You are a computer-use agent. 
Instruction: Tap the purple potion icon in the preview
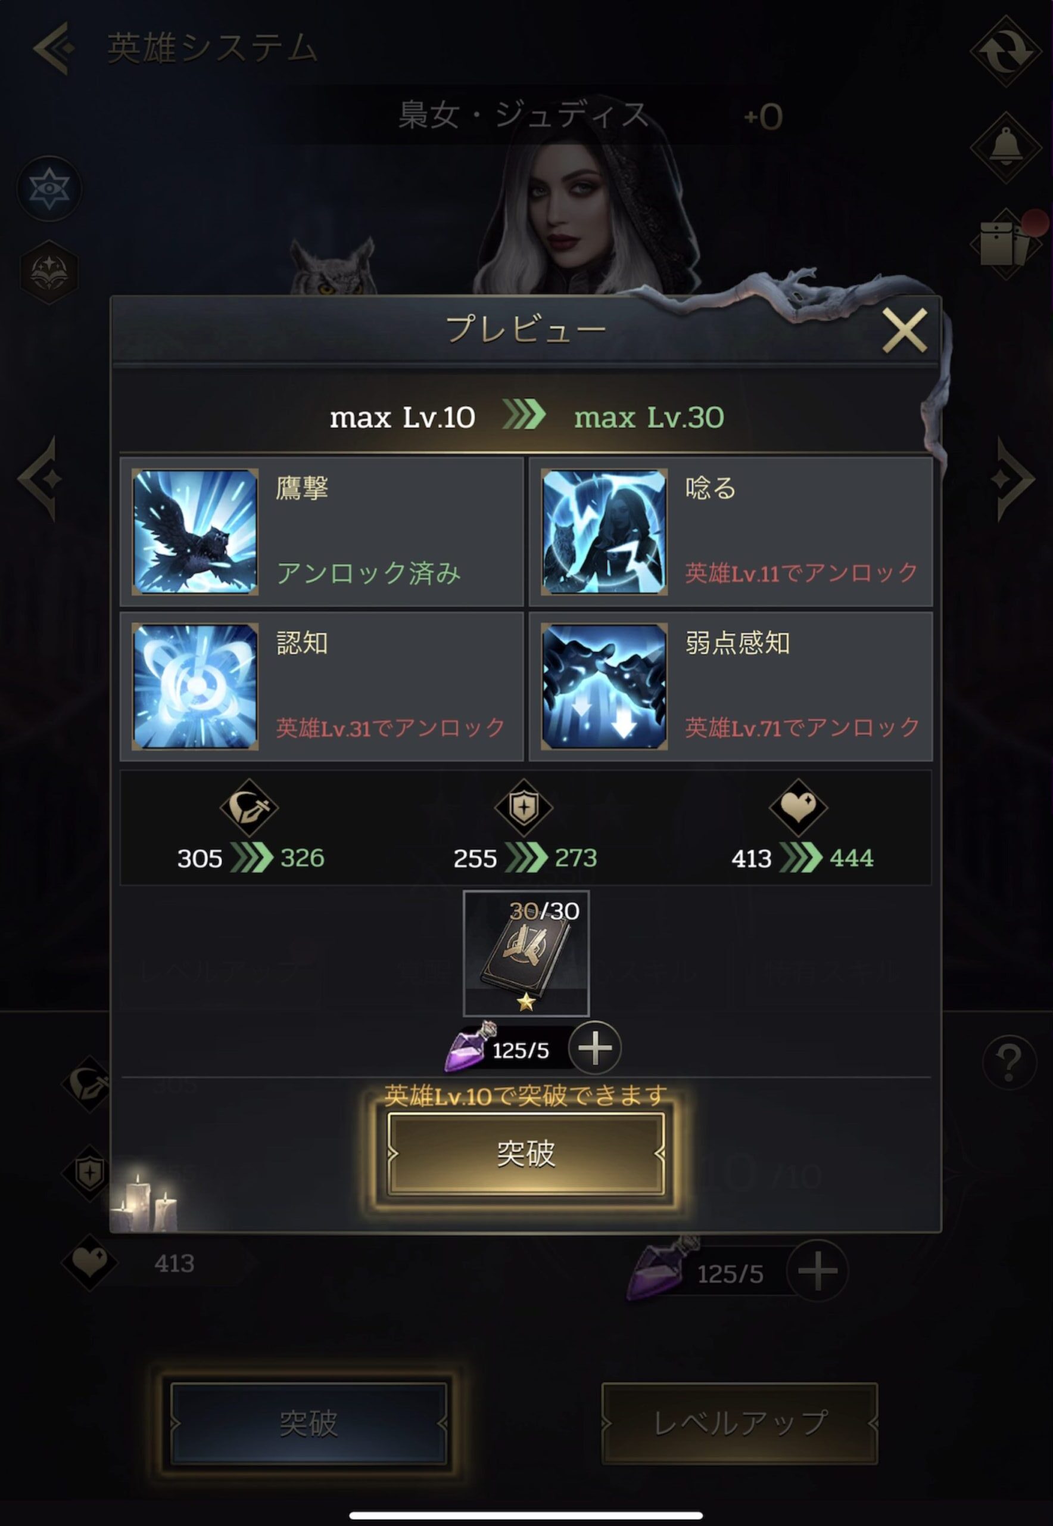[x=471, y=1047]
